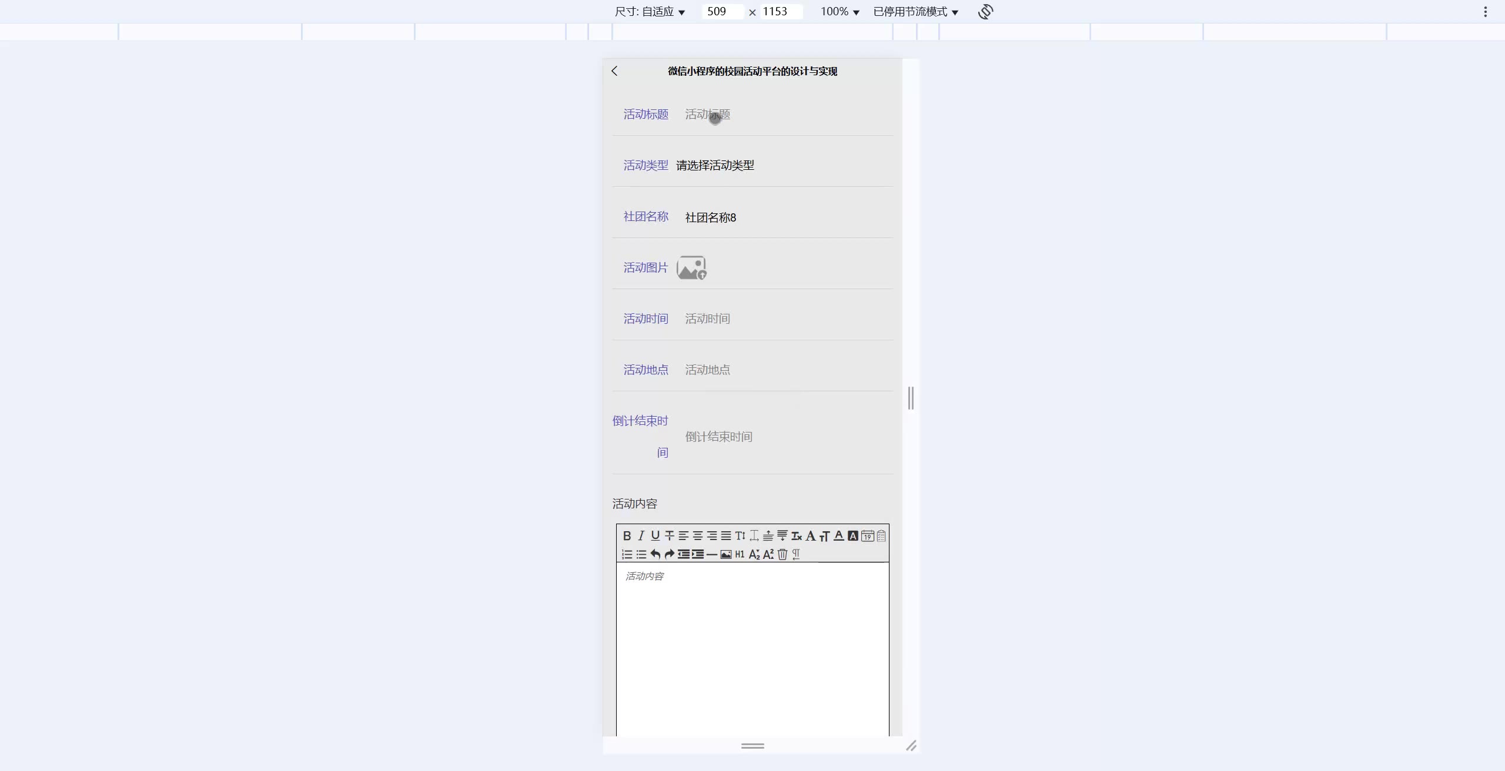The height and width of the screenshot is (771, 1505).
Task: Click the undo arrow icon
Action: 655,554
